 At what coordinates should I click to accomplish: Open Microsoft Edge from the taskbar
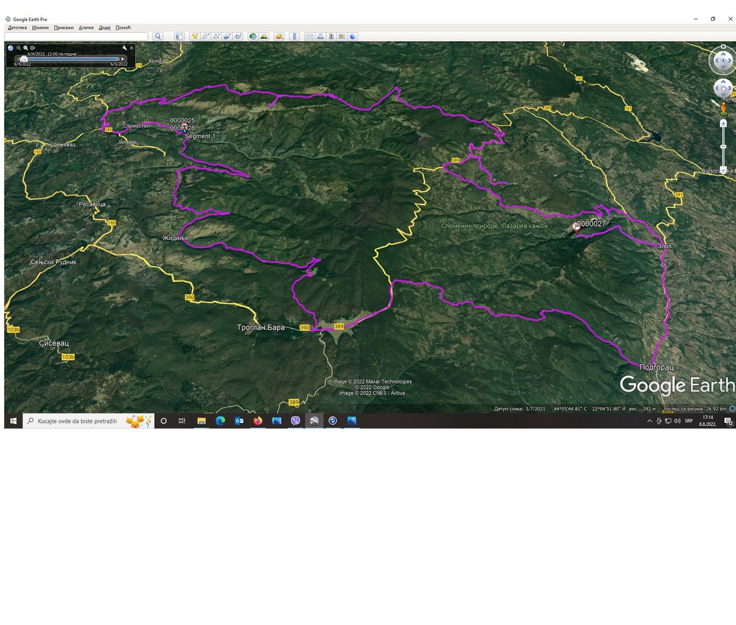pos(220,420)
